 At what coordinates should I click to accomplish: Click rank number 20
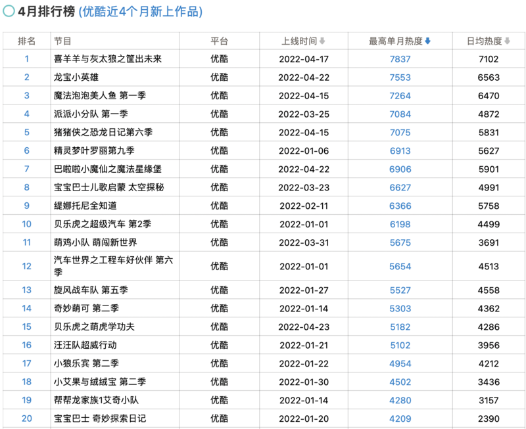[26, 418]
